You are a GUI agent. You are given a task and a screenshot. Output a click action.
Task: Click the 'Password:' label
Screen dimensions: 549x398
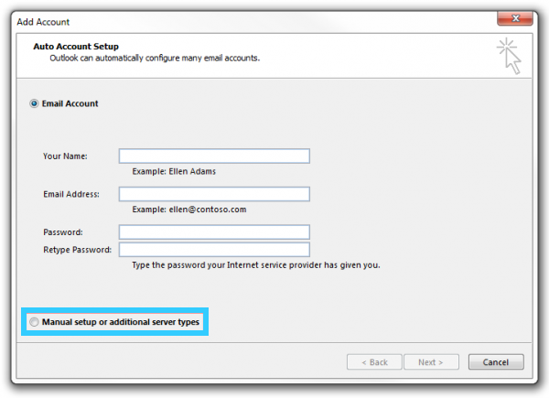pyautogui.click(x=63, y=232)
